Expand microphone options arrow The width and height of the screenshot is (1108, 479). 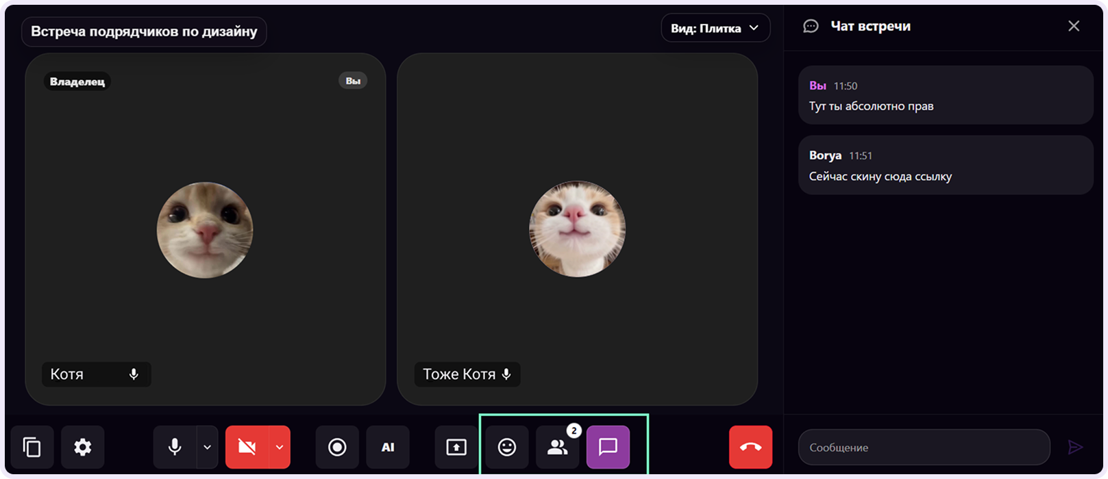208,448
